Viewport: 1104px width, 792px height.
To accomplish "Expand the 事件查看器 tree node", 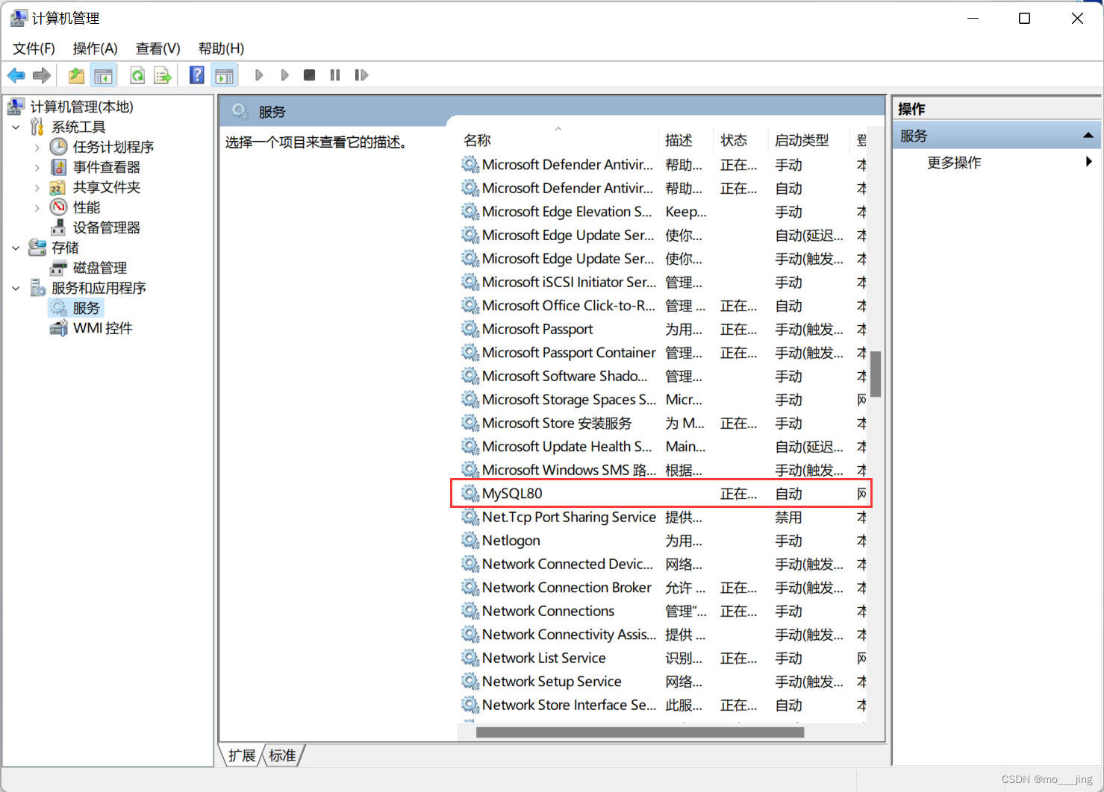I will [37, 168].
